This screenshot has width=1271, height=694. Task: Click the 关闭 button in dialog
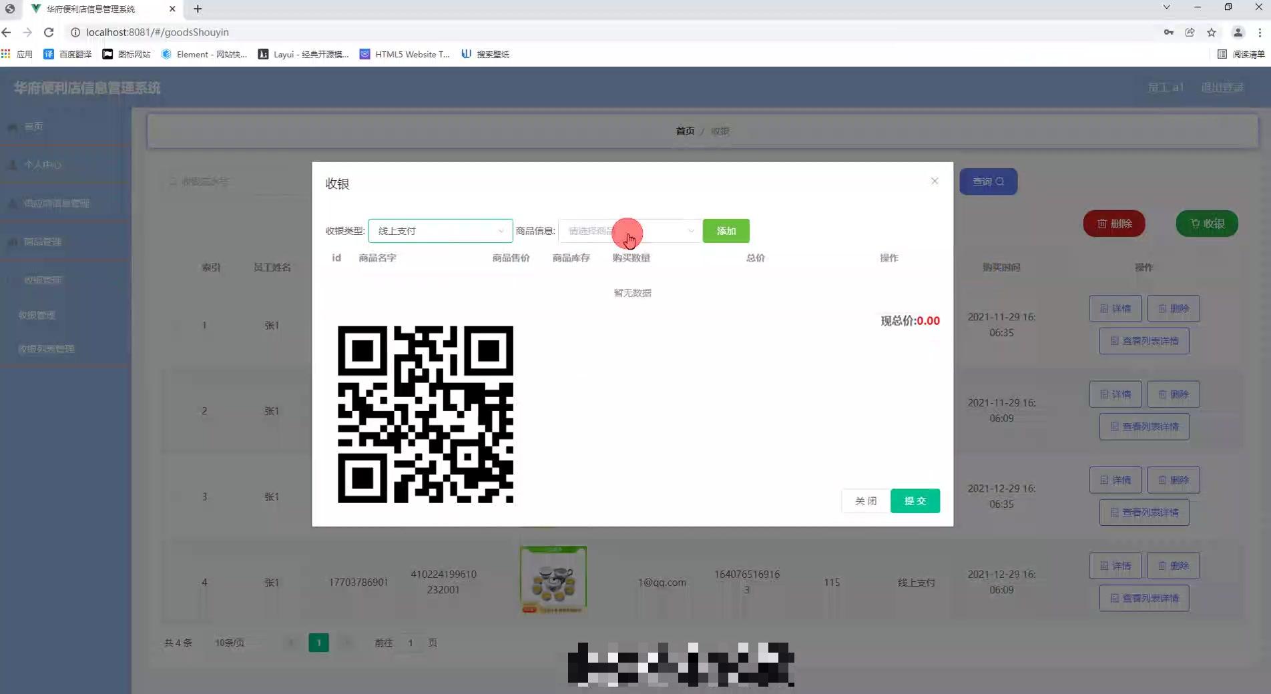click(866, 501)
